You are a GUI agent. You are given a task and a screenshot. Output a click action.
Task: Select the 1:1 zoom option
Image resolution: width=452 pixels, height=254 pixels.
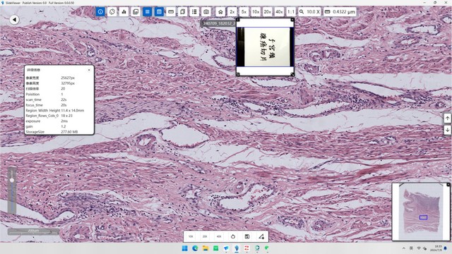click(x=291, y=12)
